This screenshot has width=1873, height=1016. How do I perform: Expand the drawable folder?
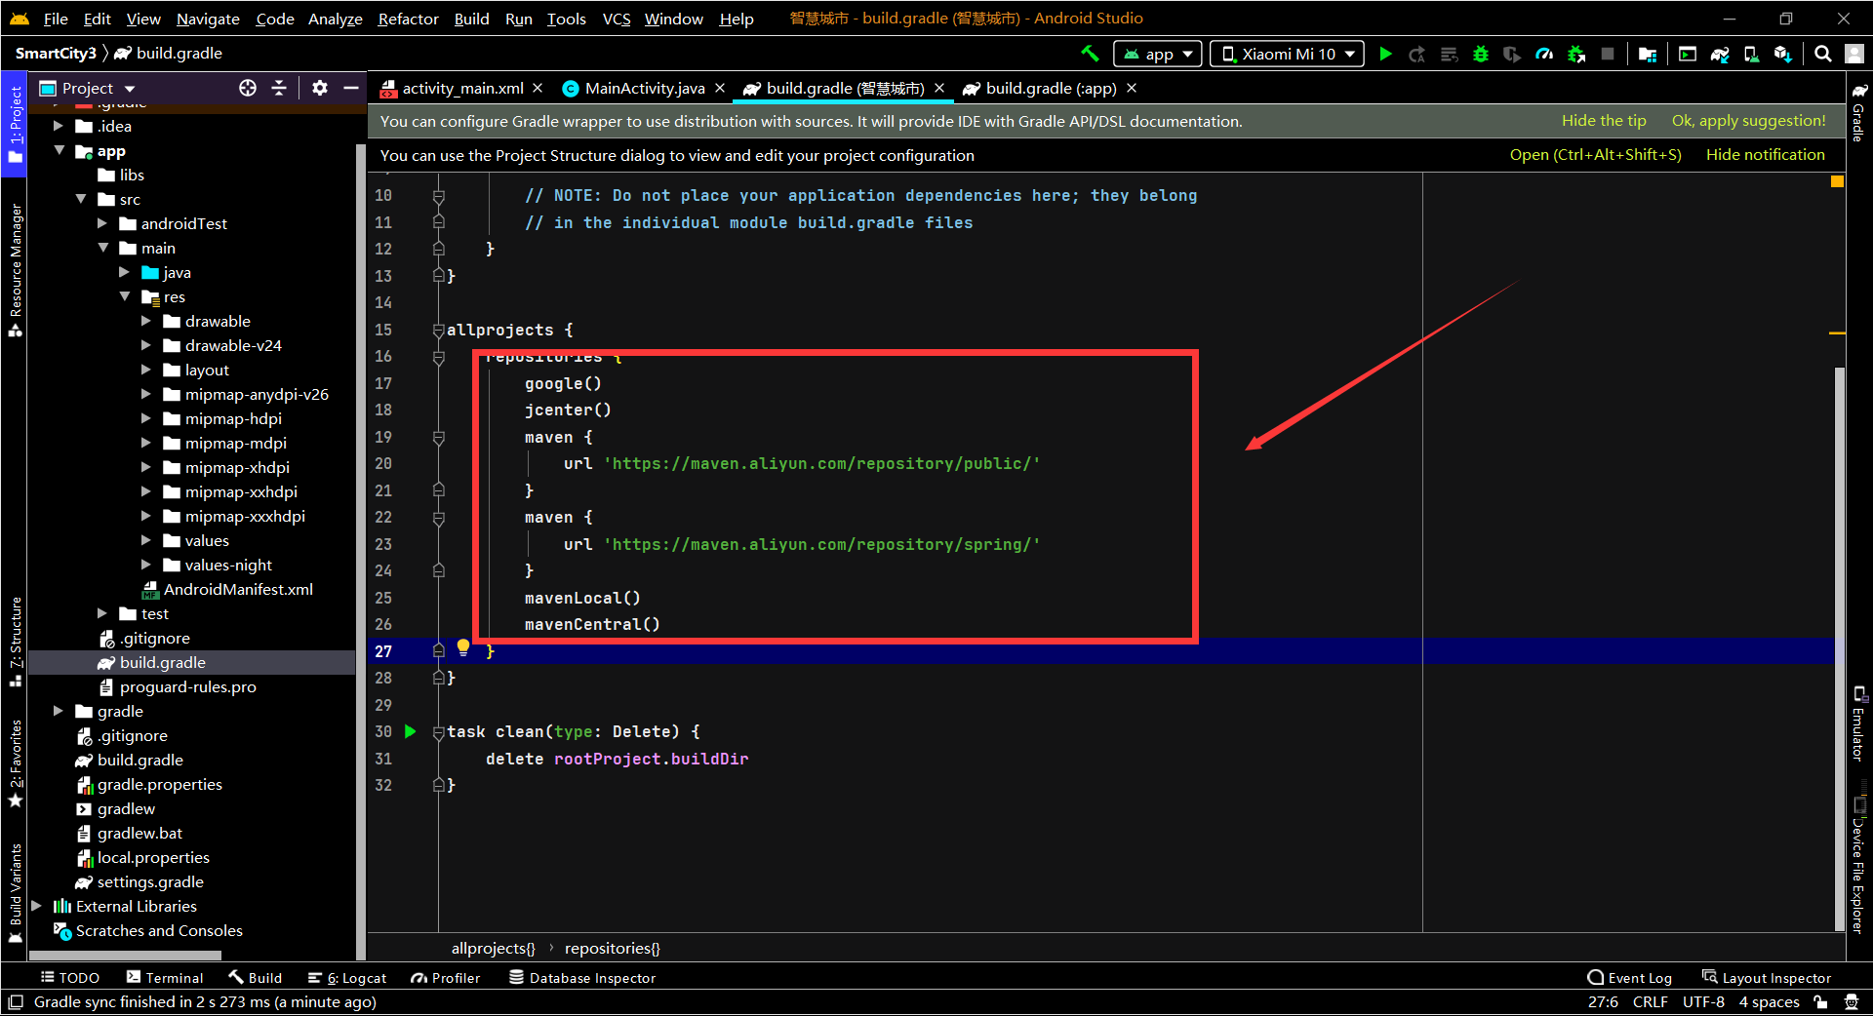tap(145, 321)
